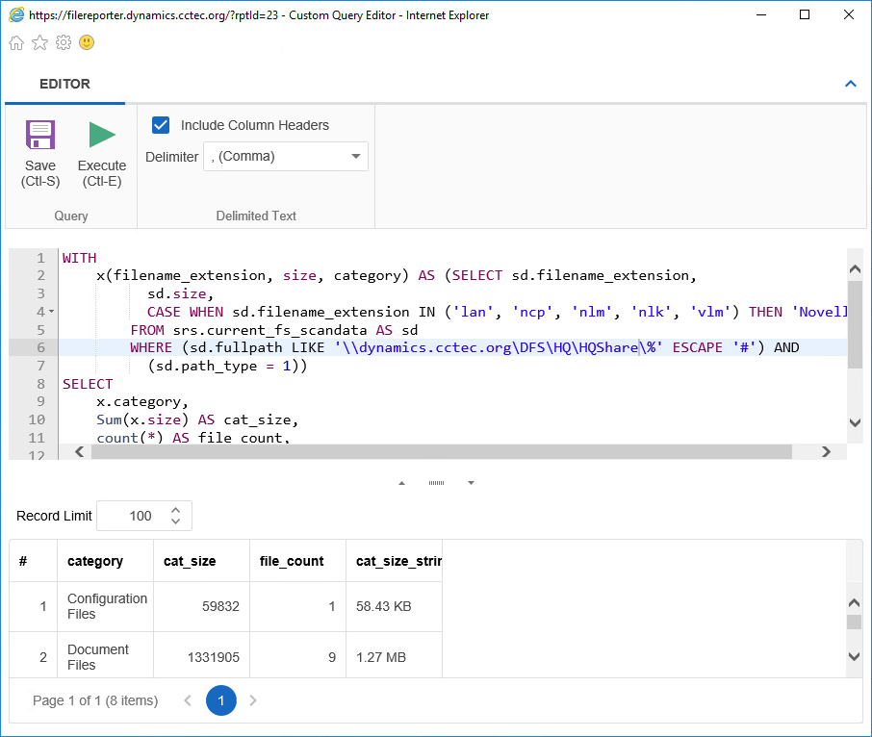Select the EDITOR tab
The height and width of the screenshot is (737, 872).
[64, 84]
